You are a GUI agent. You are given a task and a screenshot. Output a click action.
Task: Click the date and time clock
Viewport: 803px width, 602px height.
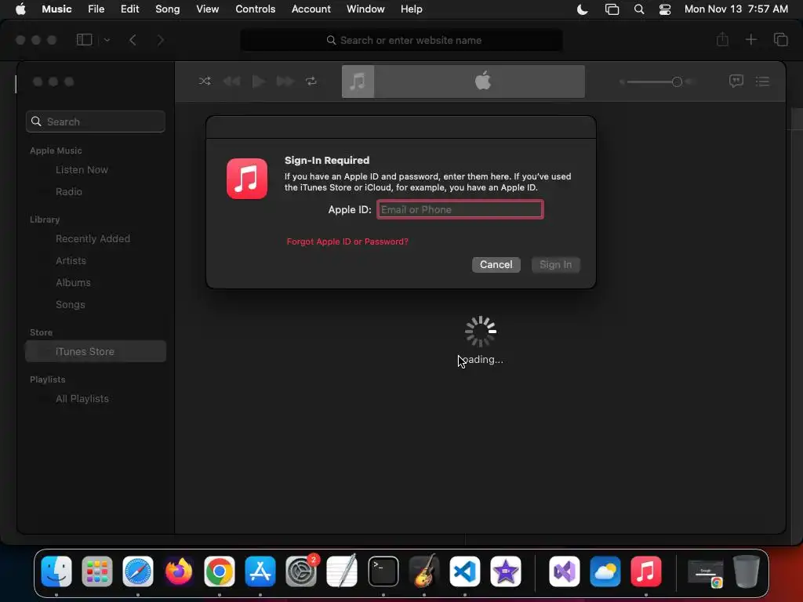click(736, 9)
